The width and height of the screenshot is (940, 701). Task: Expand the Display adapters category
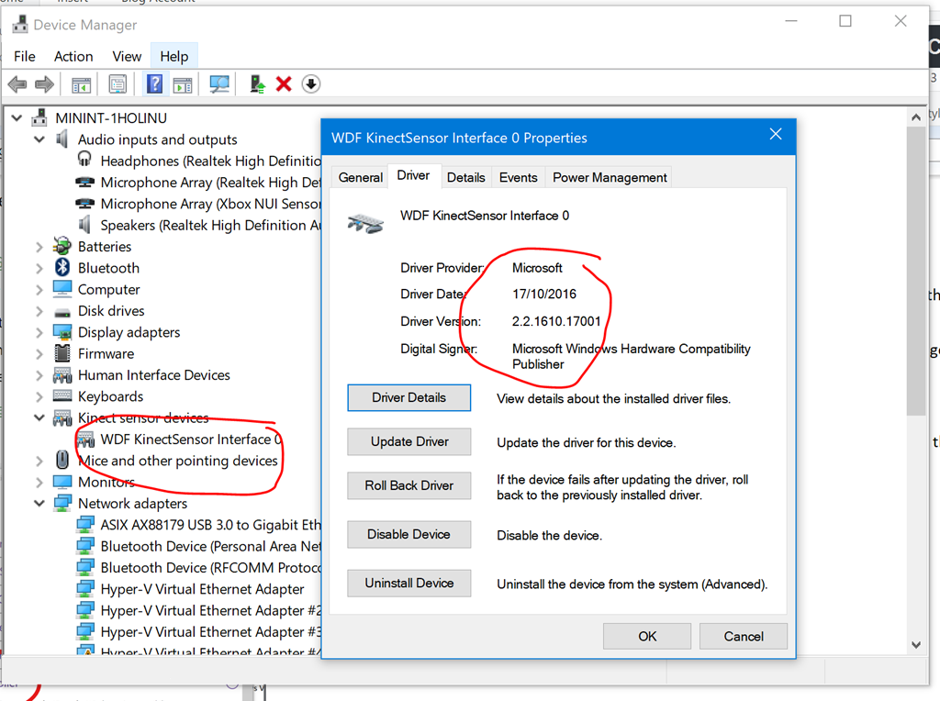39,332
